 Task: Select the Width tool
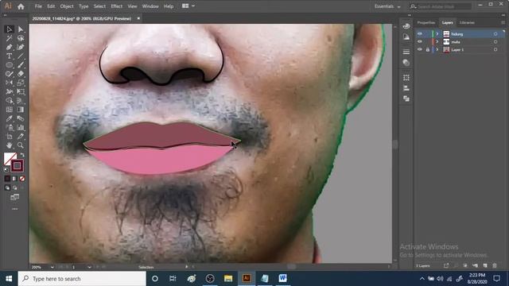(x=9, y=92)
